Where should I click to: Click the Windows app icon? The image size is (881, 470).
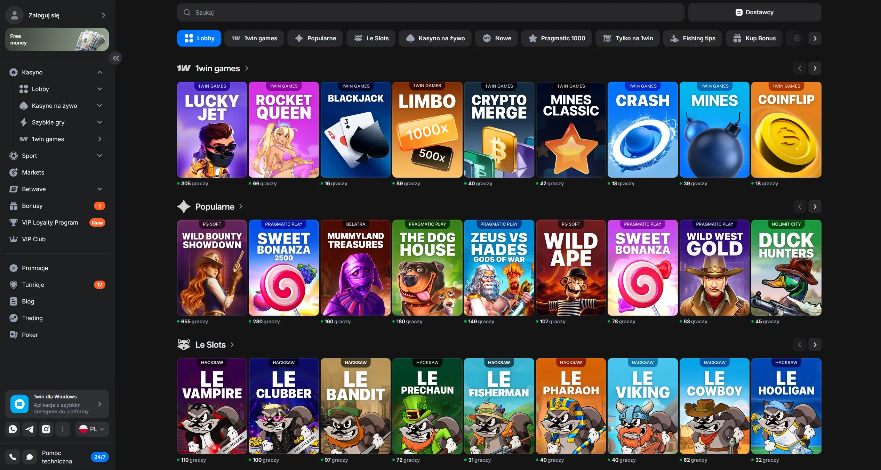coord(19,404)
